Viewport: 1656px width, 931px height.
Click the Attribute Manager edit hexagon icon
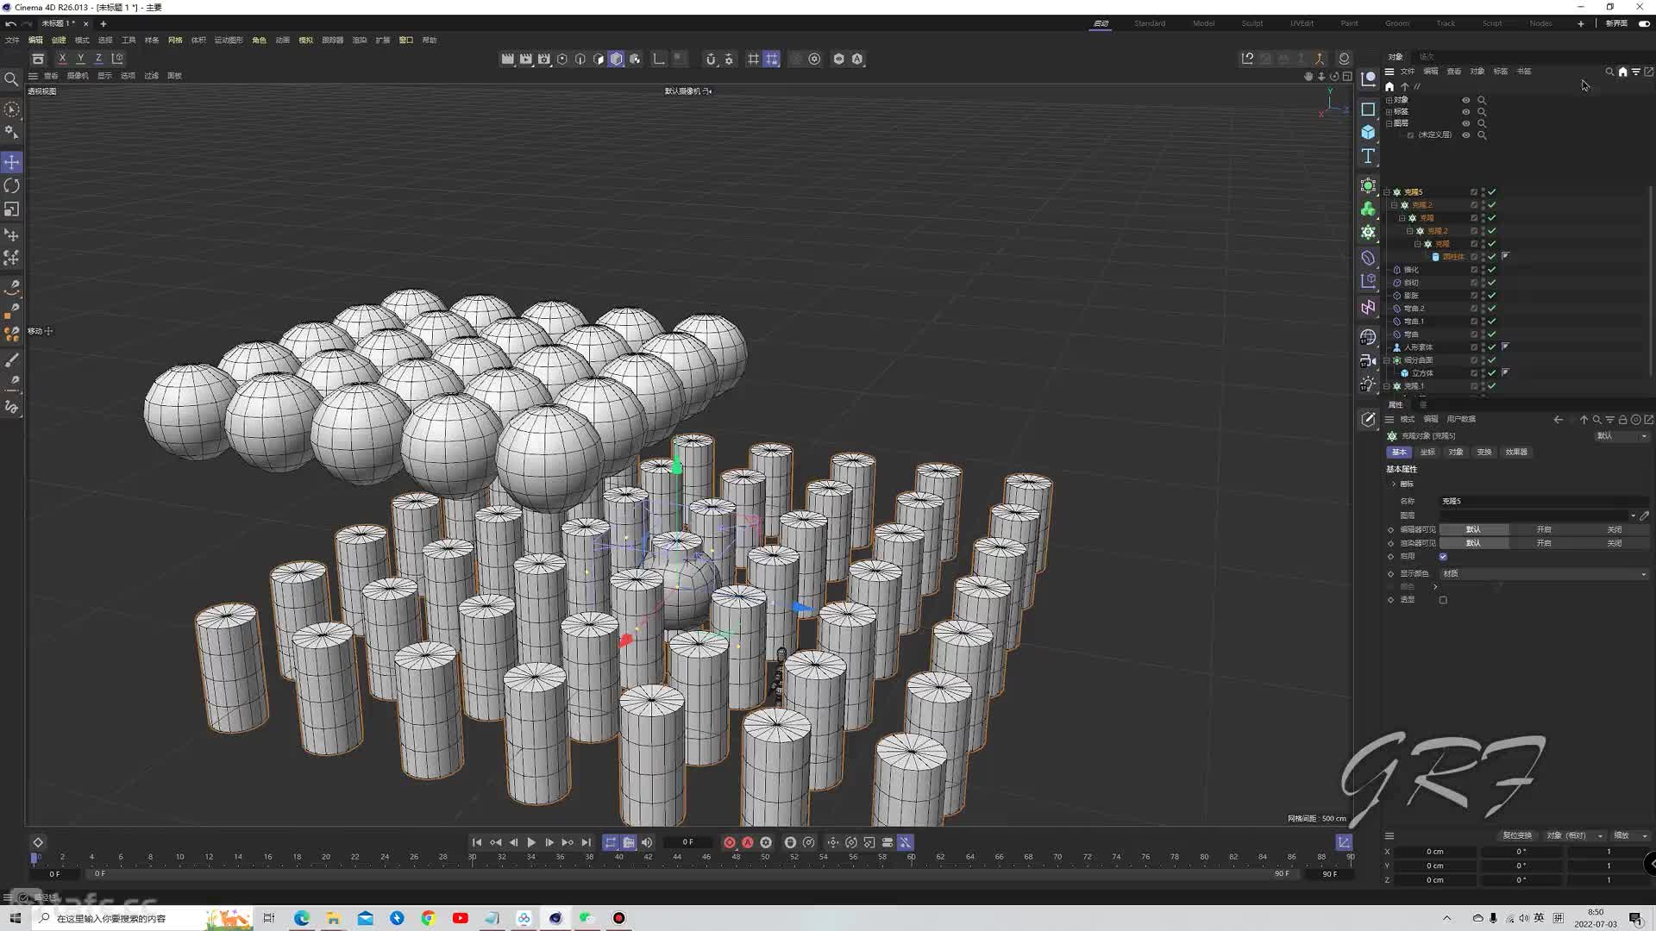coord(1368,420)
